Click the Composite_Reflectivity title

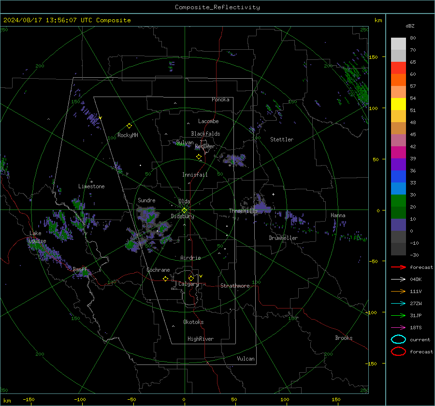click(217, 7)
